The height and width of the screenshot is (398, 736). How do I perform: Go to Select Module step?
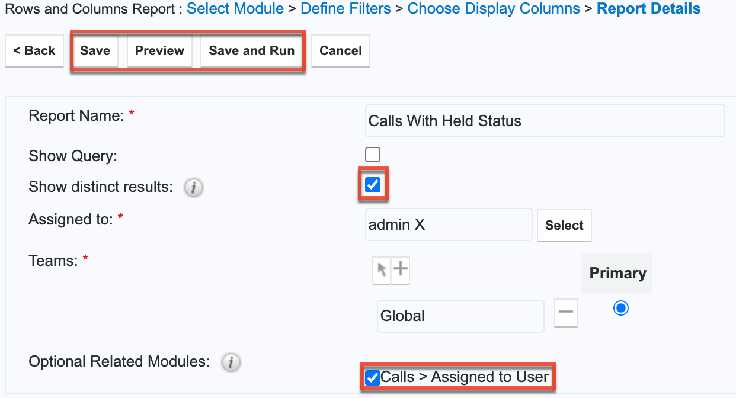pos(235,9)
